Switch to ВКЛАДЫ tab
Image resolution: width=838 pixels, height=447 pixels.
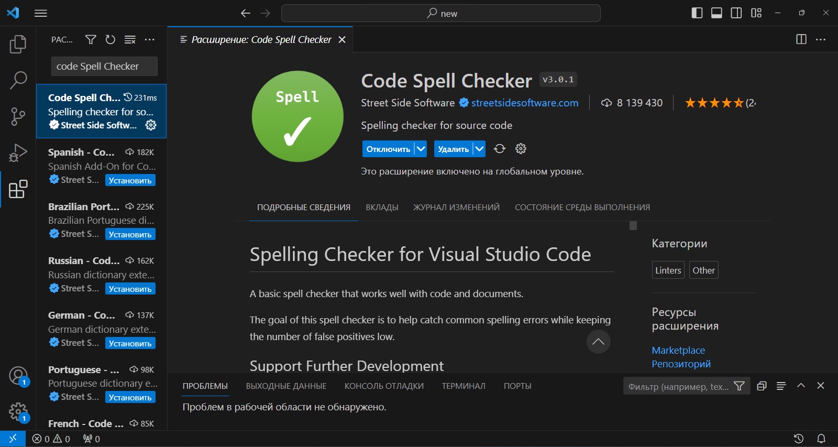coord(382,208)
